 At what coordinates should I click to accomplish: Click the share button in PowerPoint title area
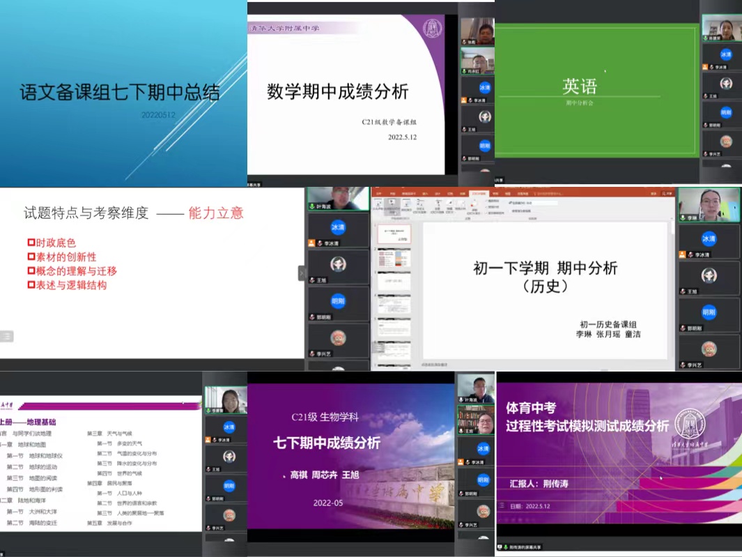coord(667,193)
